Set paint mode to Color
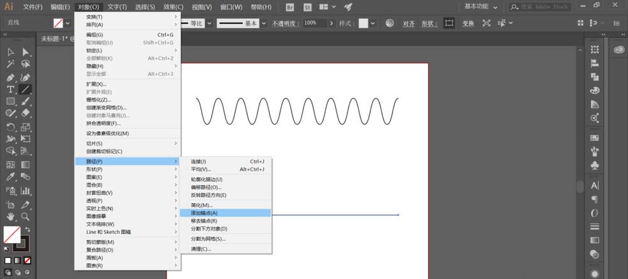Image resolution: width=628 pixels, height=279 pixels. click(x=8, y=261)
